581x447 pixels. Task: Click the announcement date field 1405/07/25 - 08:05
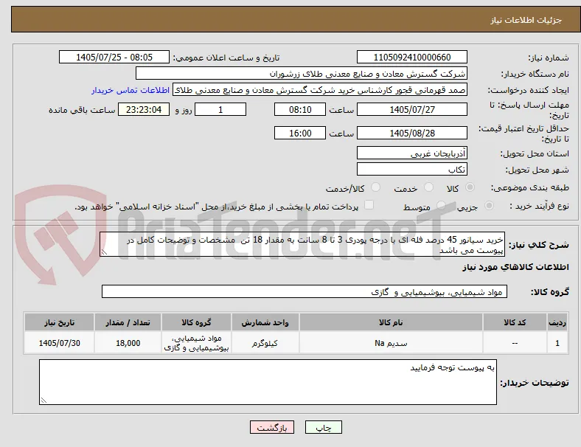[x=114, y=57]
